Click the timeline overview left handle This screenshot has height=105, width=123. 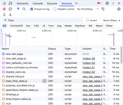pos(1,31)
